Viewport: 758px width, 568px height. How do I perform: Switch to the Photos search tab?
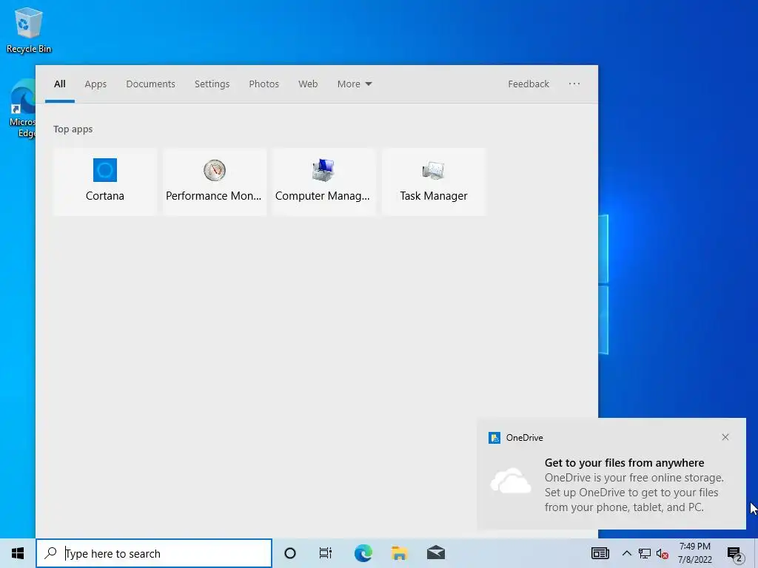[x=264, y=84]
